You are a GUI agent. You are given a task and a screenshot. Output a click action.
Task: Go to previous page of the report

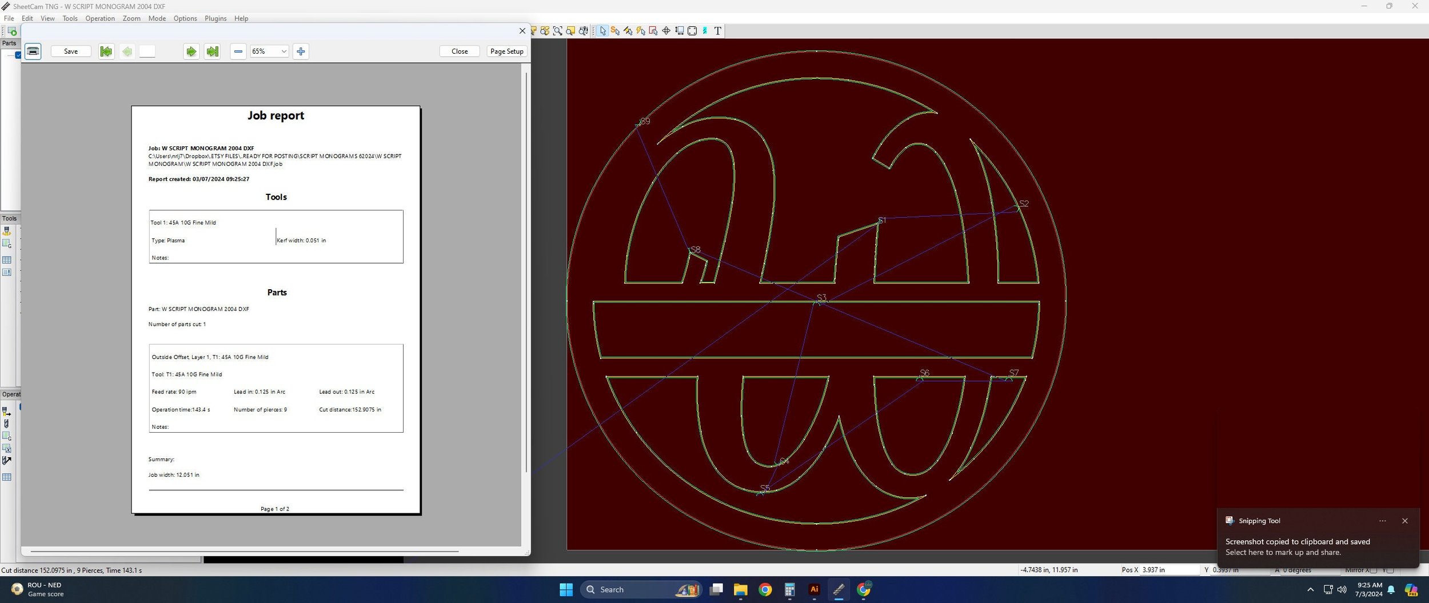click(127, 51)
